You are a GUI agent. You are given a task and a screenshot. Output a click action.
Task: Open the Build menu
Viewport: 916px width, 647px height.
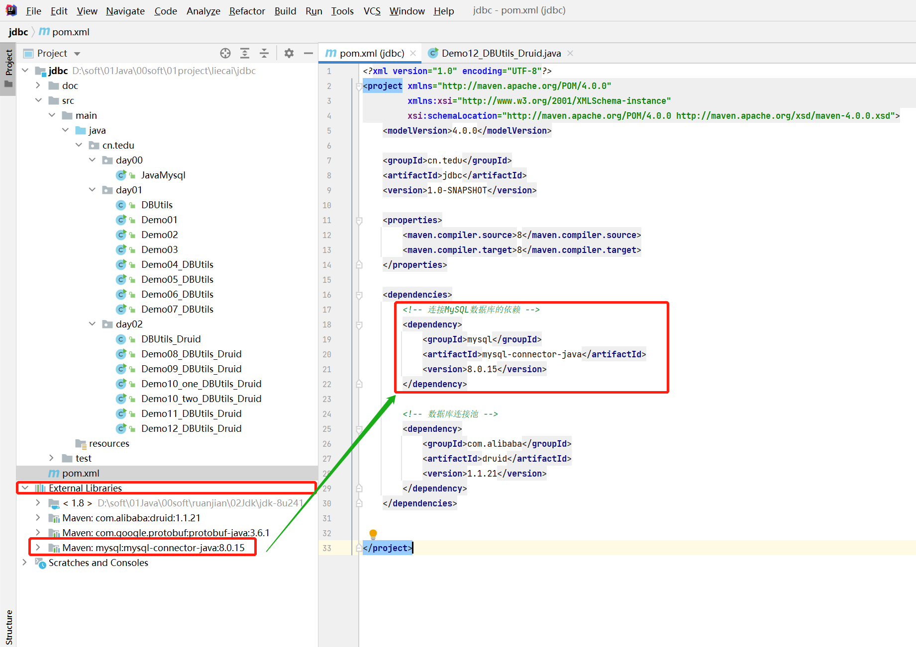click(x=285, y=11)
